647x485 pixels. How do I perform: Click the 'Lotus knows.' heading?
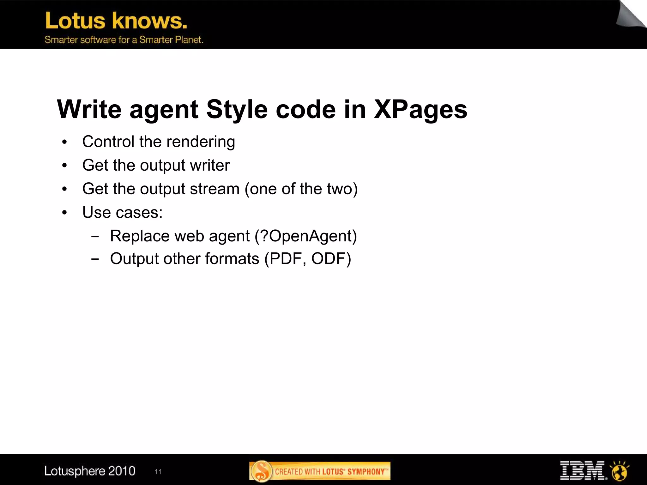click(116, 21)
